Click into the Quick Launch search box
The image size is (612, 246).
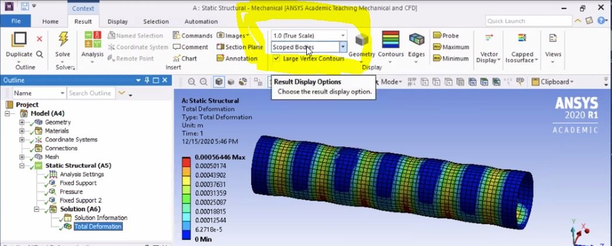(x=529, y=21)
